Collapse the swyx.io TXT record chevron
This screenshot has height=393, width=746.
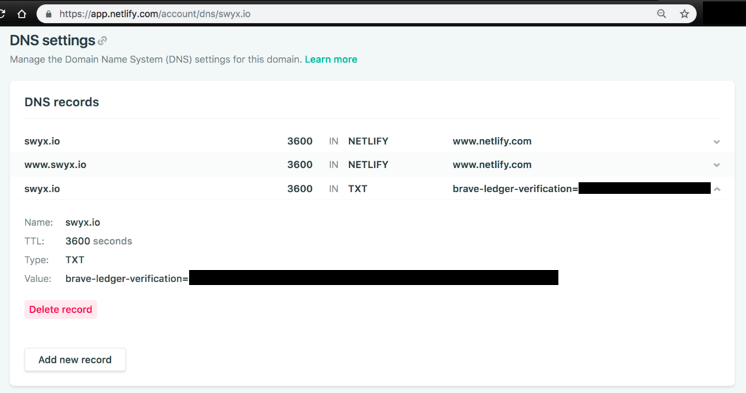pyautogui.click(x=717, y=189)
